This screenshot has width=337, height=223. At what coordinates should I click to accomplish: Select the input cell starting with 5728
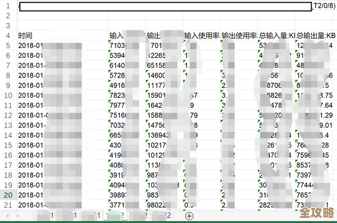[127, 75]
